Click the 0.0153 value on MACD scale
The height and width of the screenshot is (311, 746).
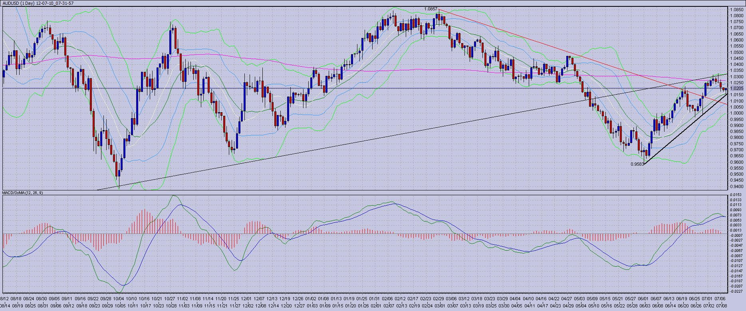click(736, 195)
